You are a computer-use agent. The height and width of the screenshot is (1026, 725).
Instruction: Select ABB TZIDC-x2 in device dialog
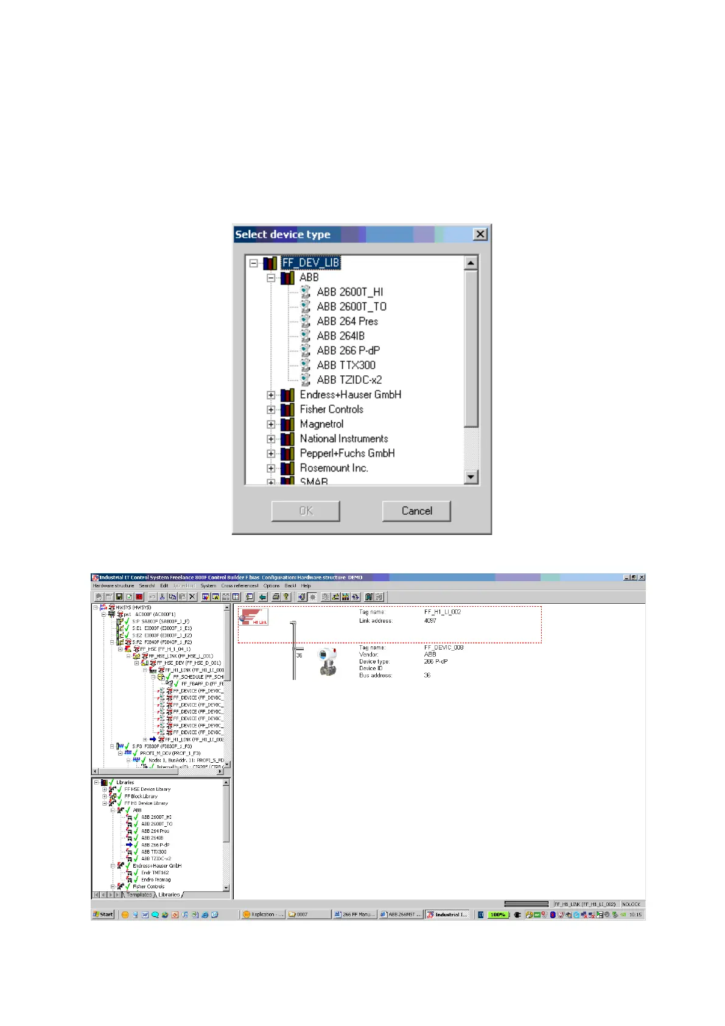click(349, 380)
